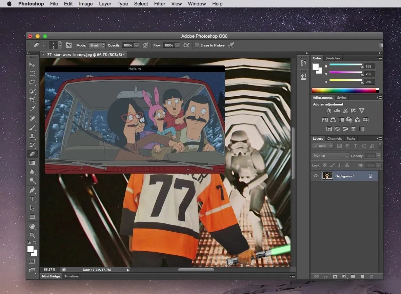Add a Brightness/Contrast adjustment

(x=329, y=111)
